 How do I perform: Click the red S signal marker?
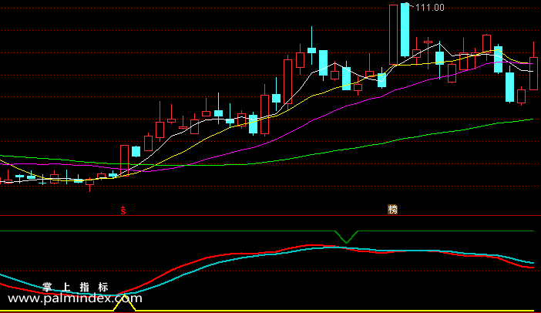coord(123,210)
